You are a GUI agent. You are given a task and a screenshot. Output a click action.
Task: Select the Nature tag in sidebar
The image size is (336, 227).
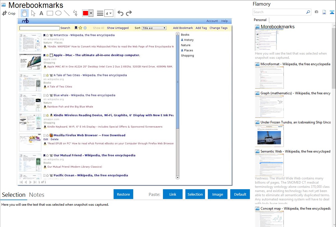[186, 45]
